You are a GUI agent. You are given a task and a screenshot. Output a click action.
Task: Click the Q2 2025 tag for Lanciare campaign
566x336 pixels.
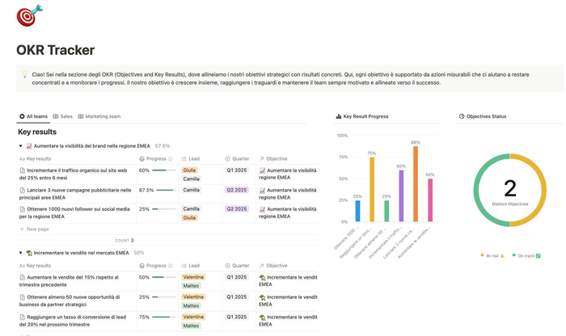tap(238, 191)
